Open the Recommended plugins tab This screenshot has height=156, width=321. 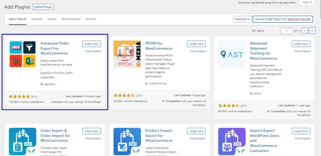tap(71, 19)
